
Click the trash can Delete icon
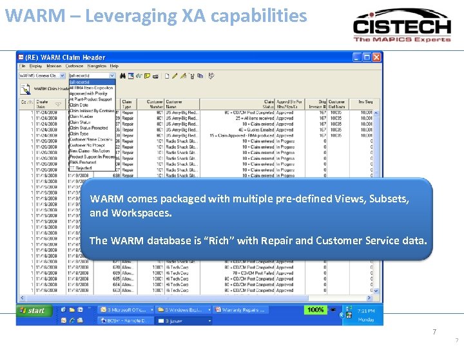(x=192, y=76)
